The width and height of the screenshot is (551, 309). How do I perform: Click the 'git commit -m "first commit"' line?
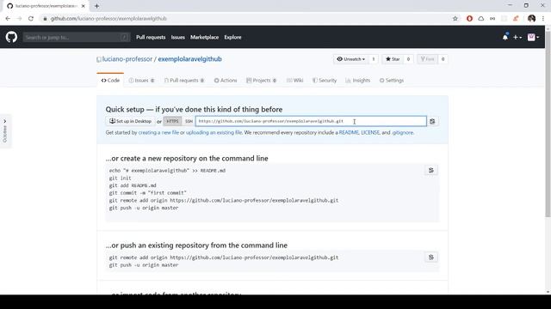pos(147,192)
